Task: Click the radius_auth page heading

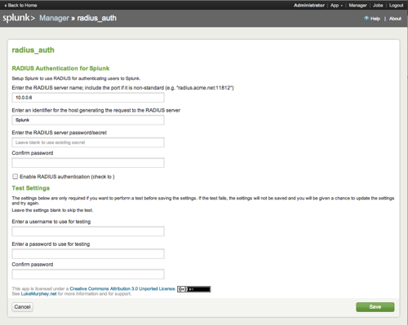Action: tap(33, 50)
